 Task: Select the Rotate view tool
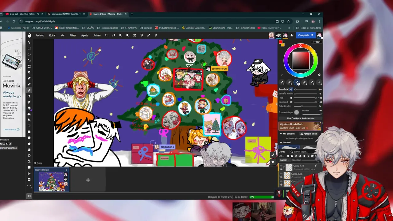click(29, 156)
